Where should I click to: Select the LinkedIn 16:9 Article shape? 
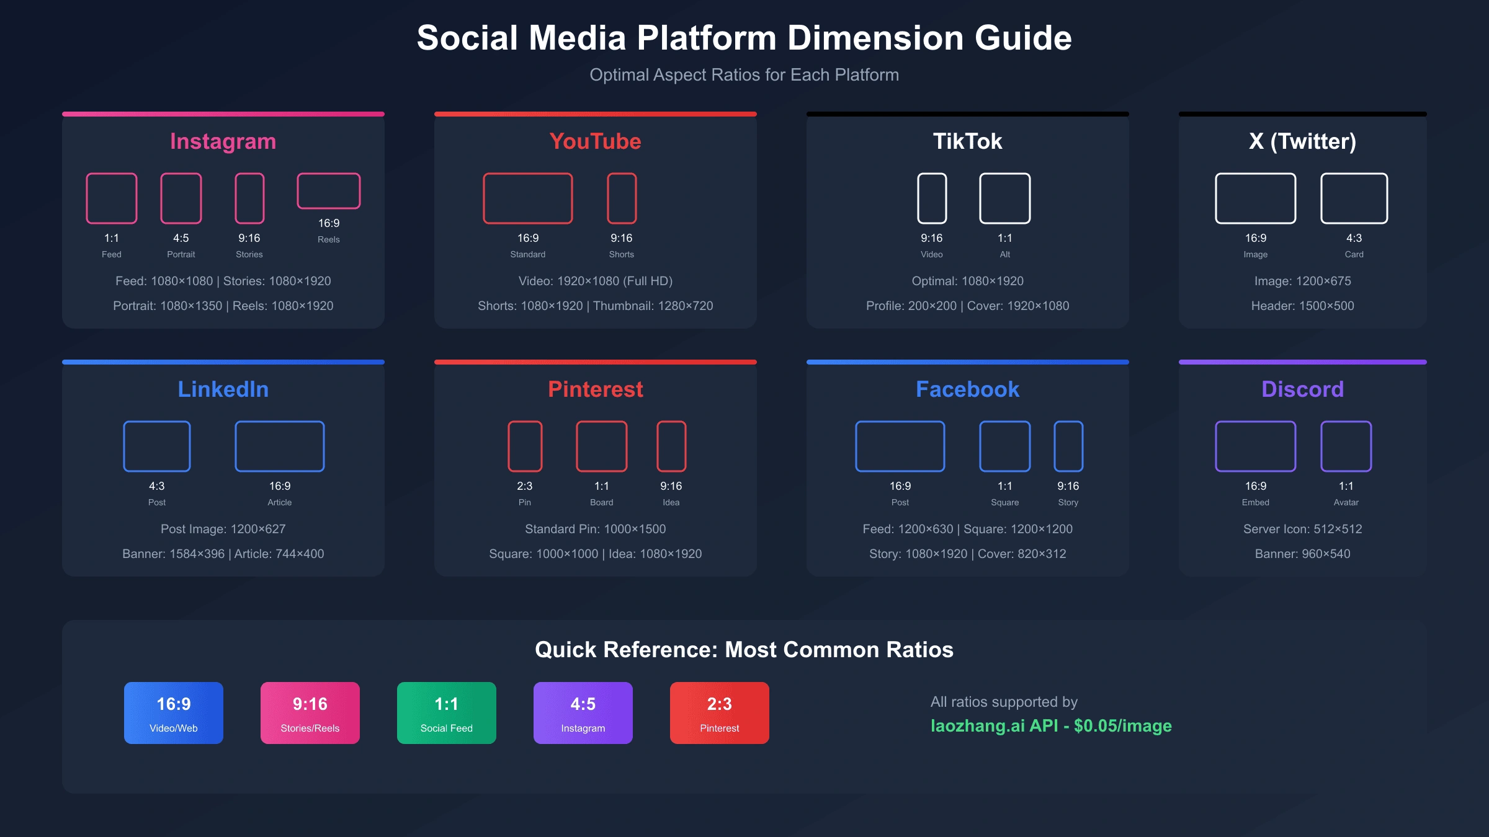pos(280,446)
